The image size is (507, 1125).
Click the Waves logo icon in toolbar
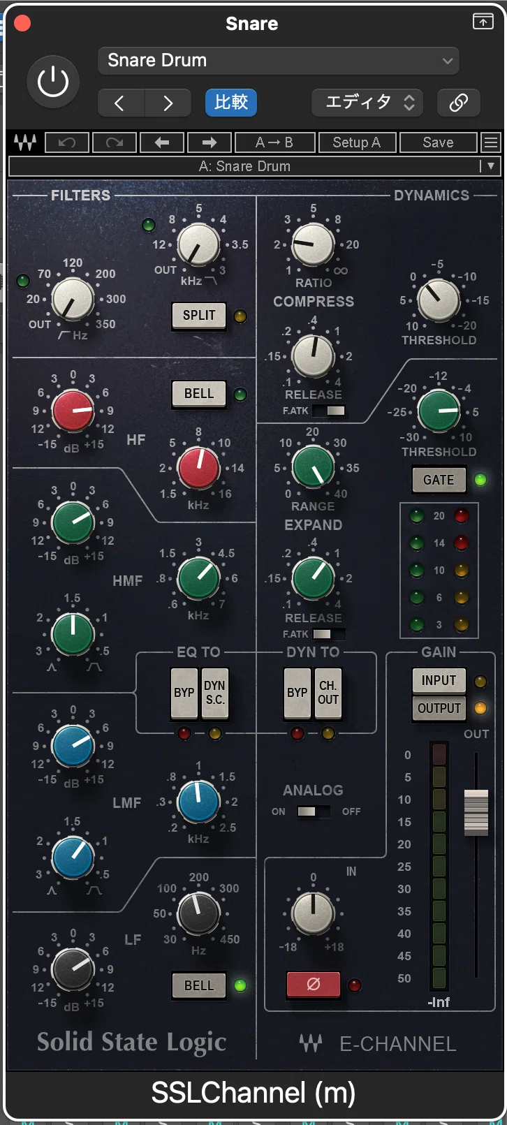tap(25, 142)
